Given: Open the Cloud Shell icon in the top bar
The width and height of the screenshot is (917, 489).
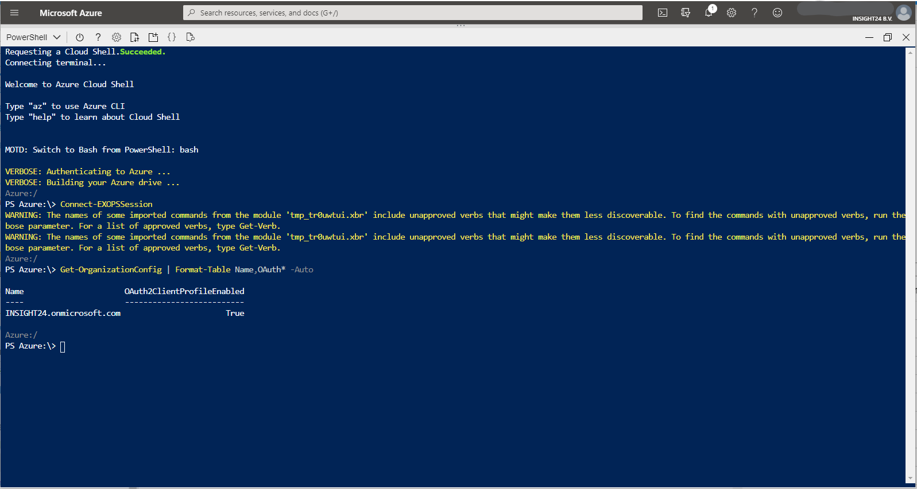Looking at the screenshot, I should 663,13.
